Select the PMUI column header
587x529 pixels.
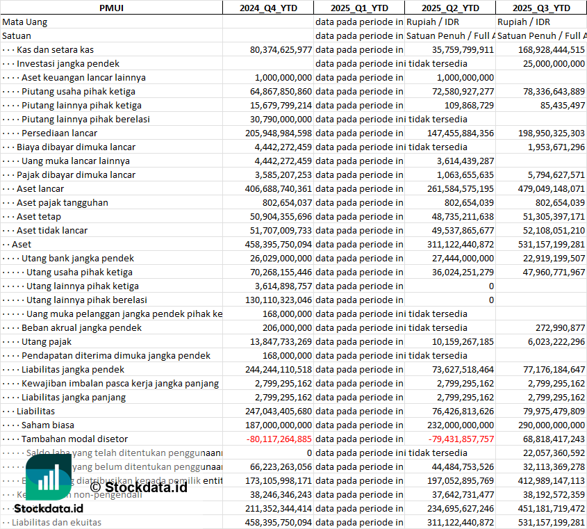[x=111, y=8]
